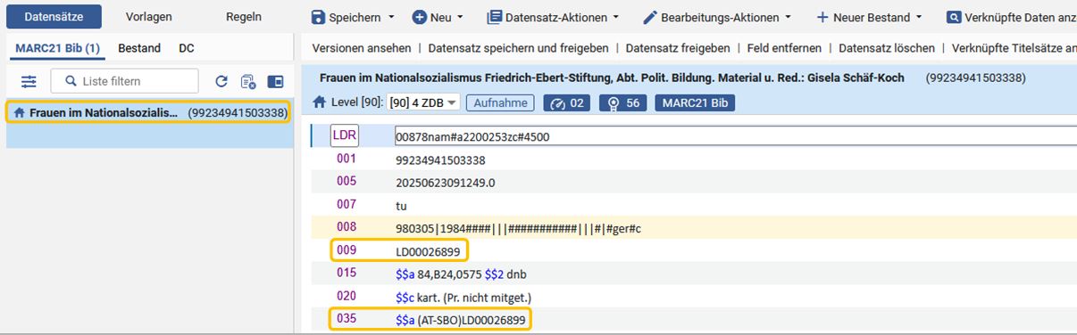Viewport: 1077px width, 335px height.
Task: Click the Datensatz-Aktionen document icon
Action: point(494,17)
